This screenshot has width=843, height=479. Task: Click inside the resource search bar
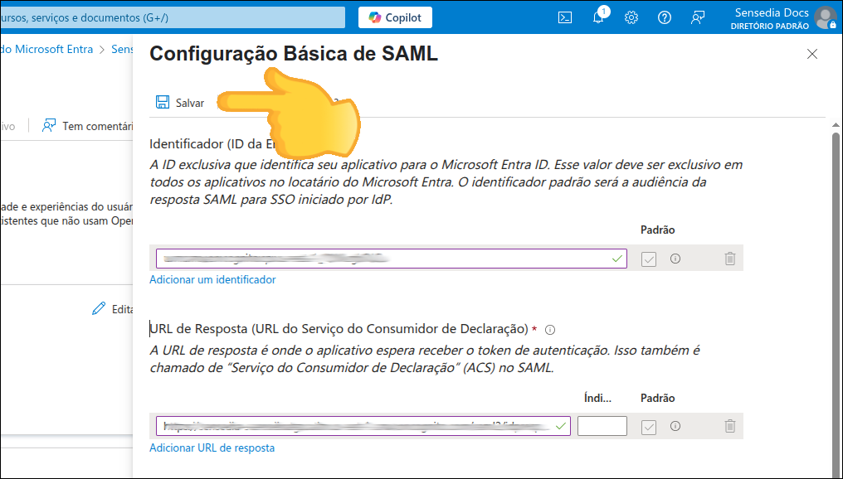pos(174,17)
